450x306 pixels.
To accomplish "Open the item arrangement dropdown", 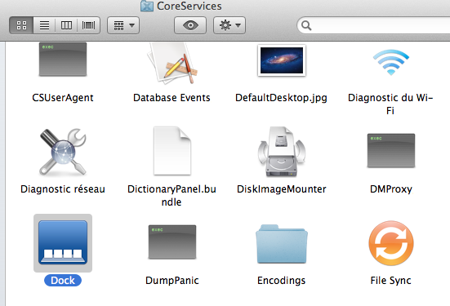I will tap(123, 25).
